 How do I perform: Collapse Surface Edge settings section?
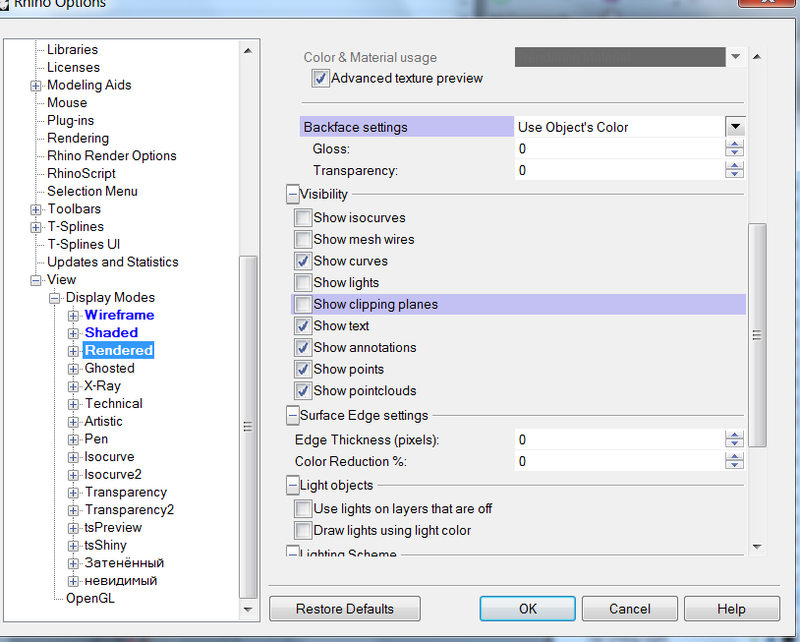[292, 416]
